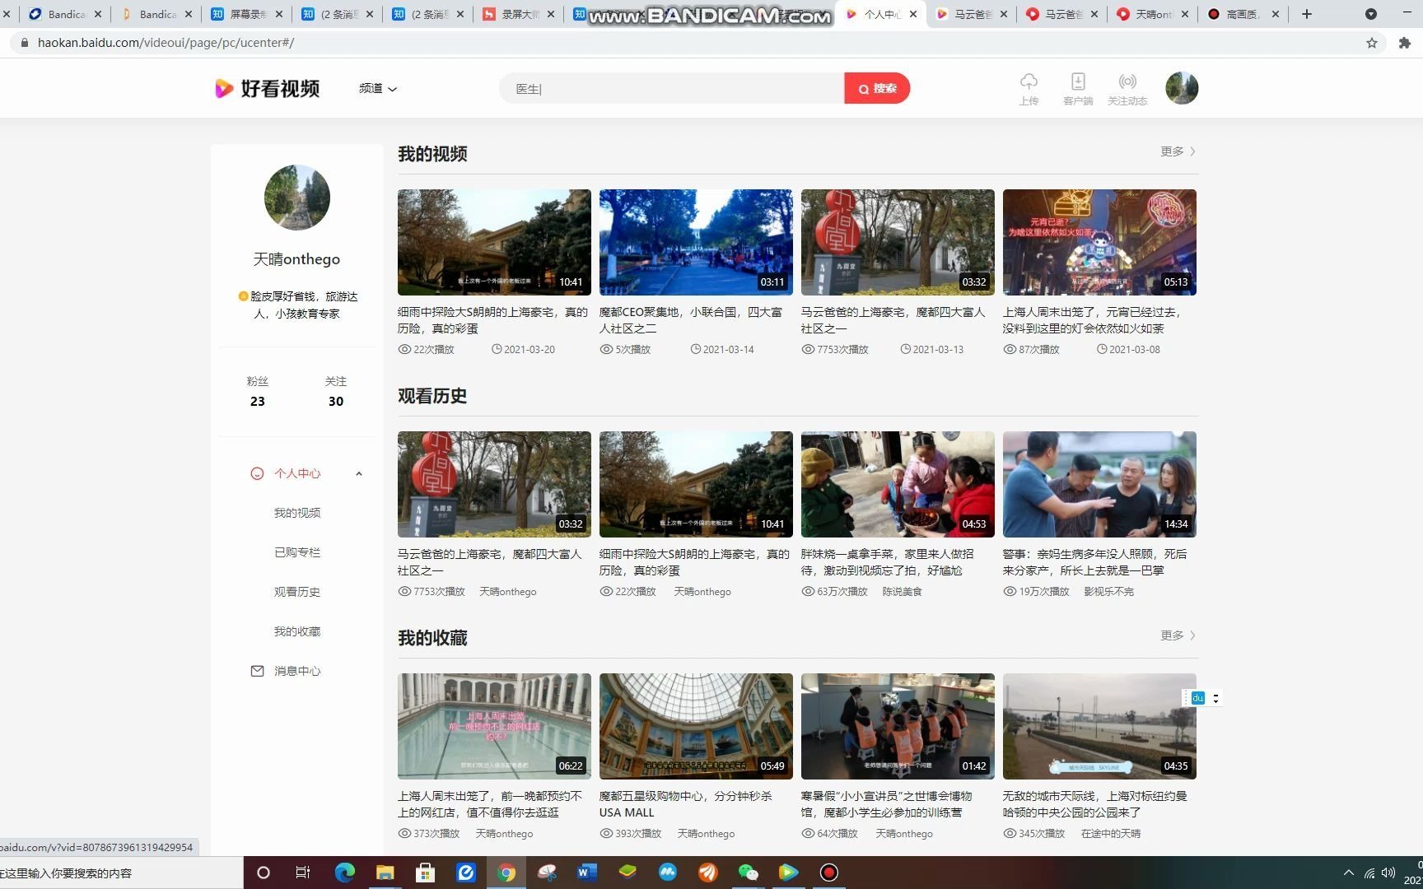
Task: Select 已购专栏 in sidebar menu
Action: click(x=297, y=552)
